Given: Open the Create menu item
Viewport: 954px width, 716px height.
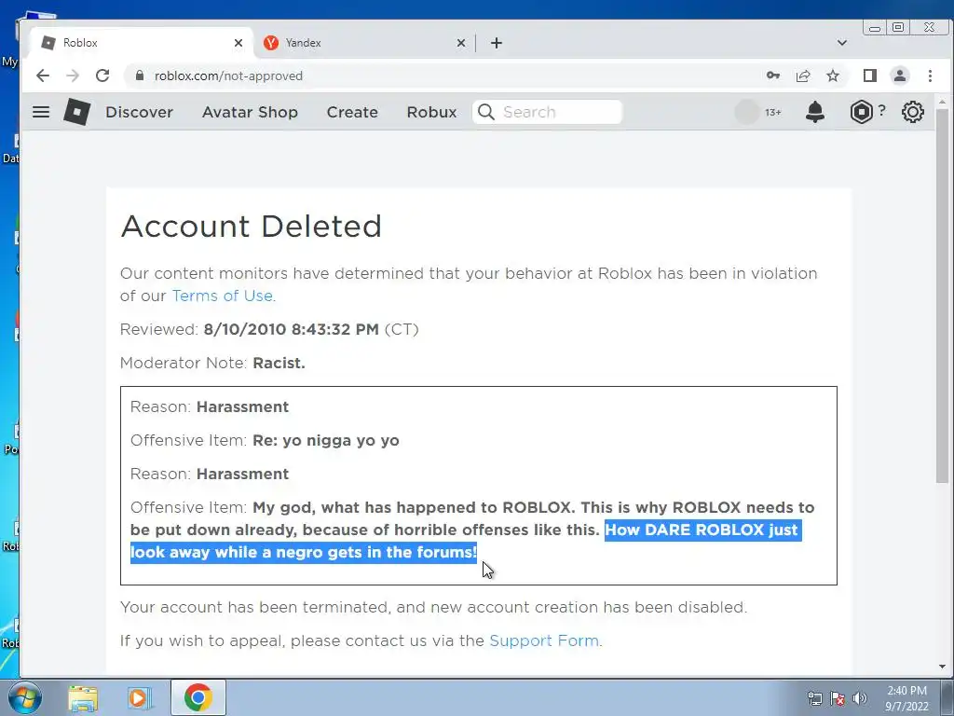Looking at the screenshot, I should [x=352, y=112].
